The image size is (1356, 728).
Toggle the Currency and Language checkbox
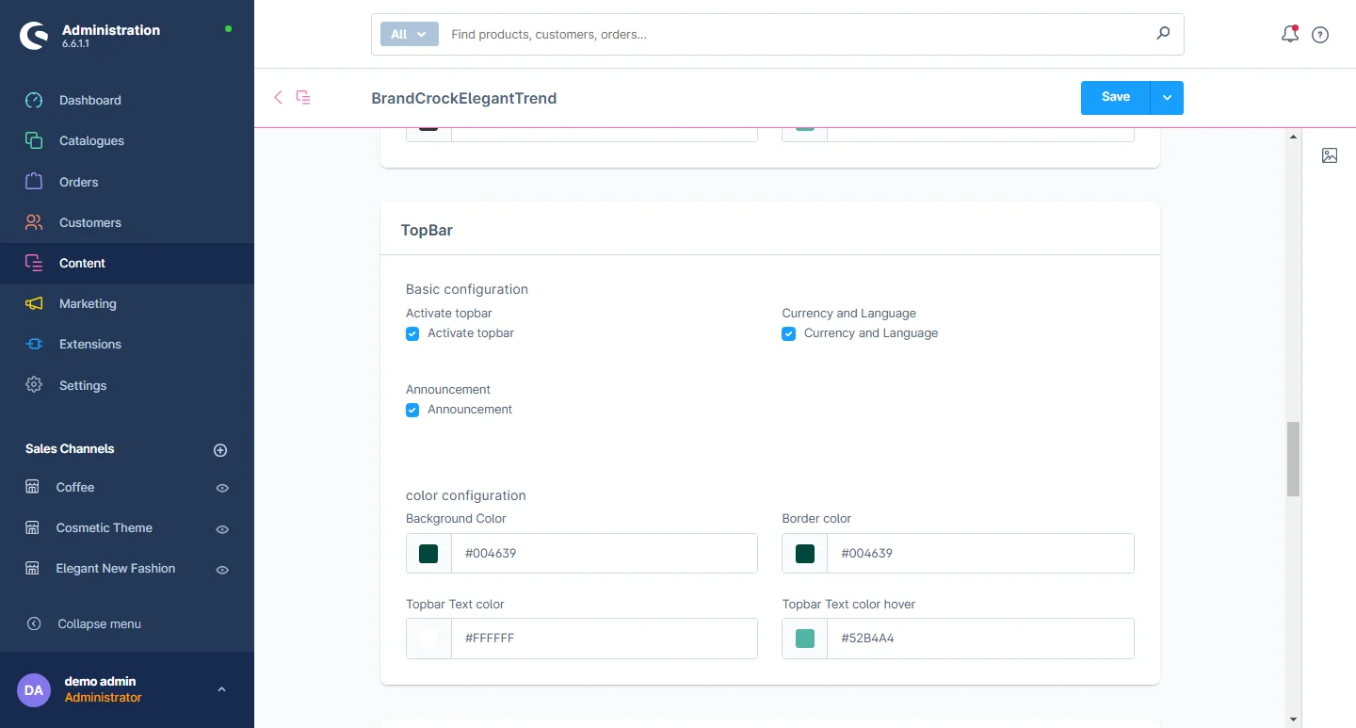coord(789,333)
